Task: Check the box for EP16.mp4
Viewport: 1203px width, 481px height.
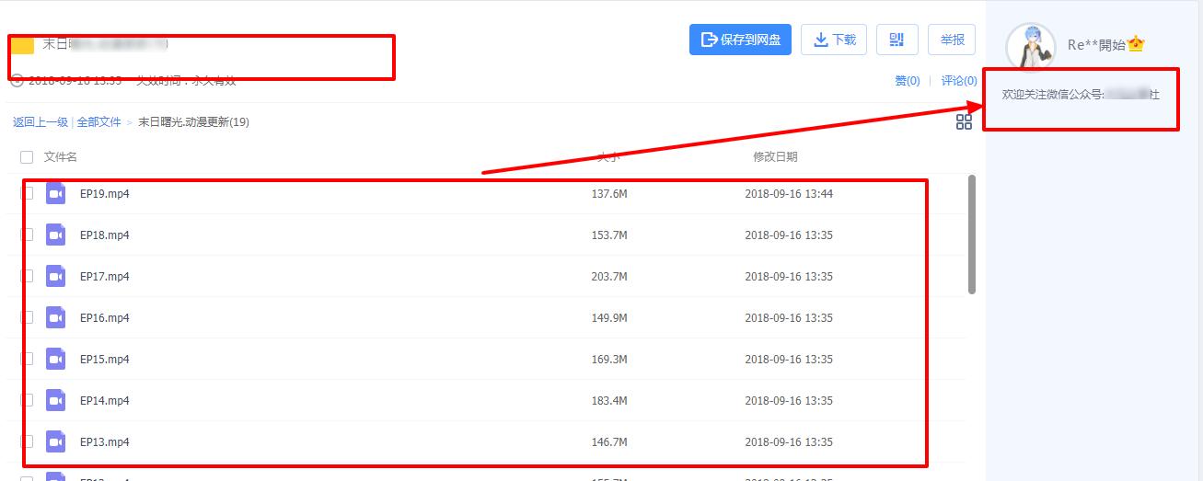Action: coord(27,317)
